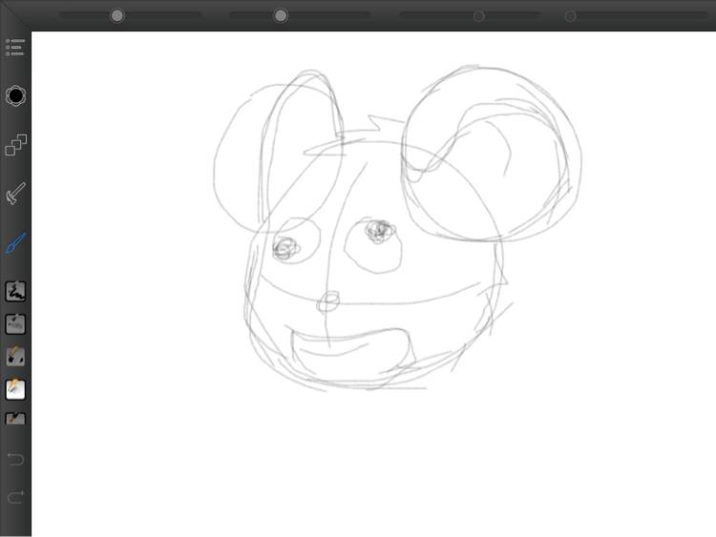Select the blue paintbrush tool
716x537 pixels.
pyautogui.click(x=16, y=242)
